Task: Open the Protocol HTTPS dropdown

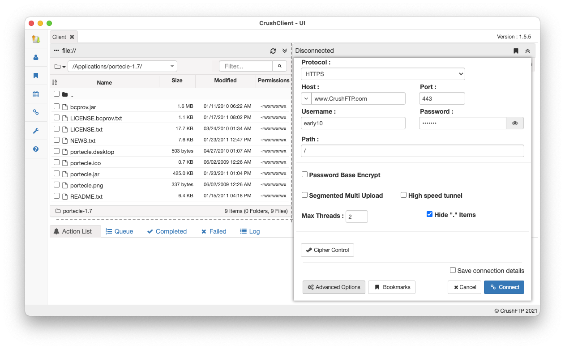Action: (x=383, y=74)
